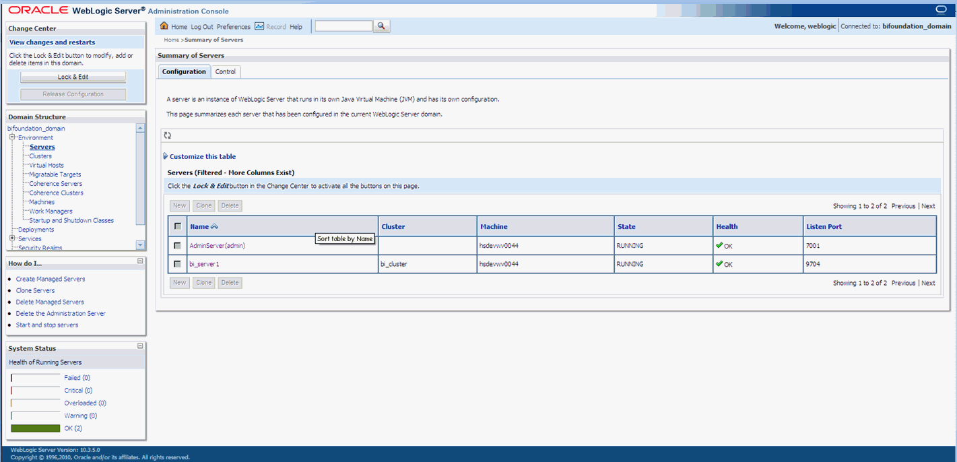The height and width of the screenshot is (462, 957).
Task: Collapse the Environment tree node
Action: (12, 137)
